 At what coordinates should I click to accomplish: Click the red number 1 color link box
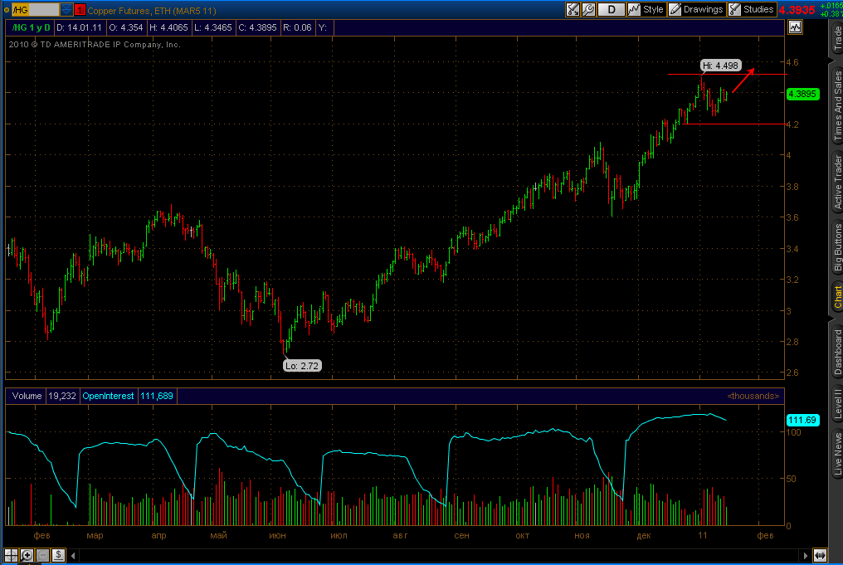pyautogui.click(x=80, y=10)
